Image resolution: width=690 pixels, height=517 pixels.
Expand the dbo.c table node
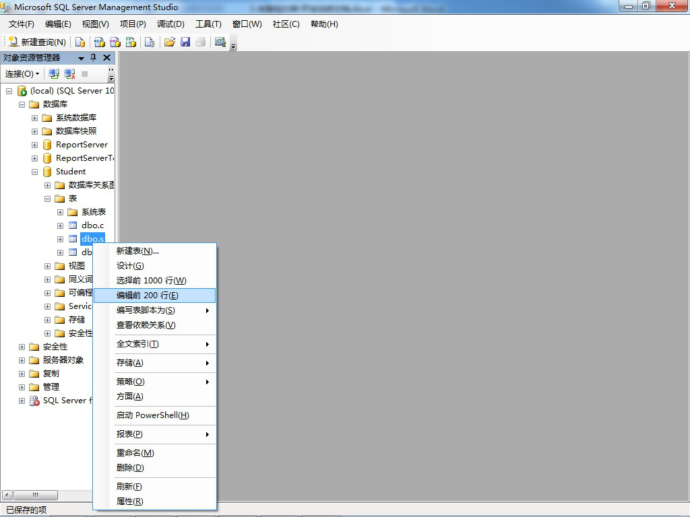[x=60, y=226]
